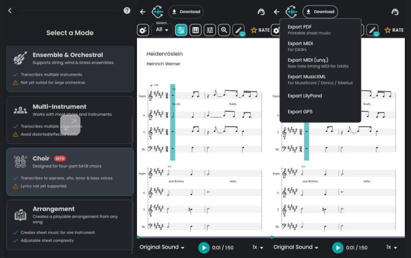Click the waveform logo beside the closed Download button
Image resolution: width=411 pixels, height=258 pixels.
157,12
